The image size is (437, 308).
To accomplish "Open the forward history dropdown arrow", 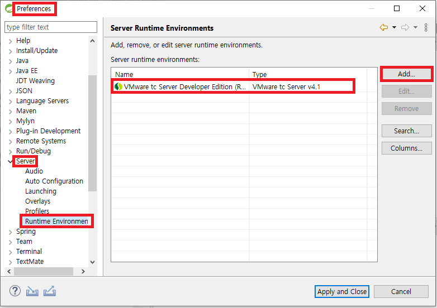I will pos(415,27).
